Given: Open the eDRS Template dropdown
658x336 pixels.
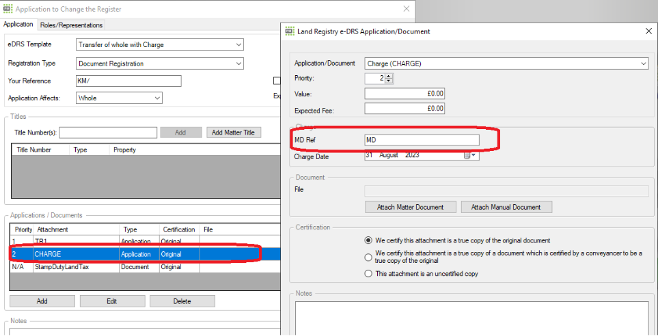Looking at the screenshot, I should tap(159, 44).
